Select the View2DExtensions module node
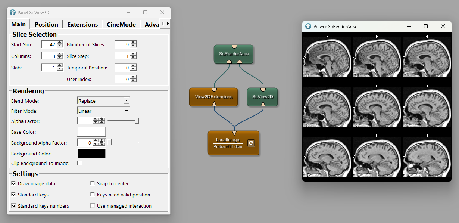Image resolution: width=459 pixels, height=223 pixels. pyautogui.click(x=213, y=97)
